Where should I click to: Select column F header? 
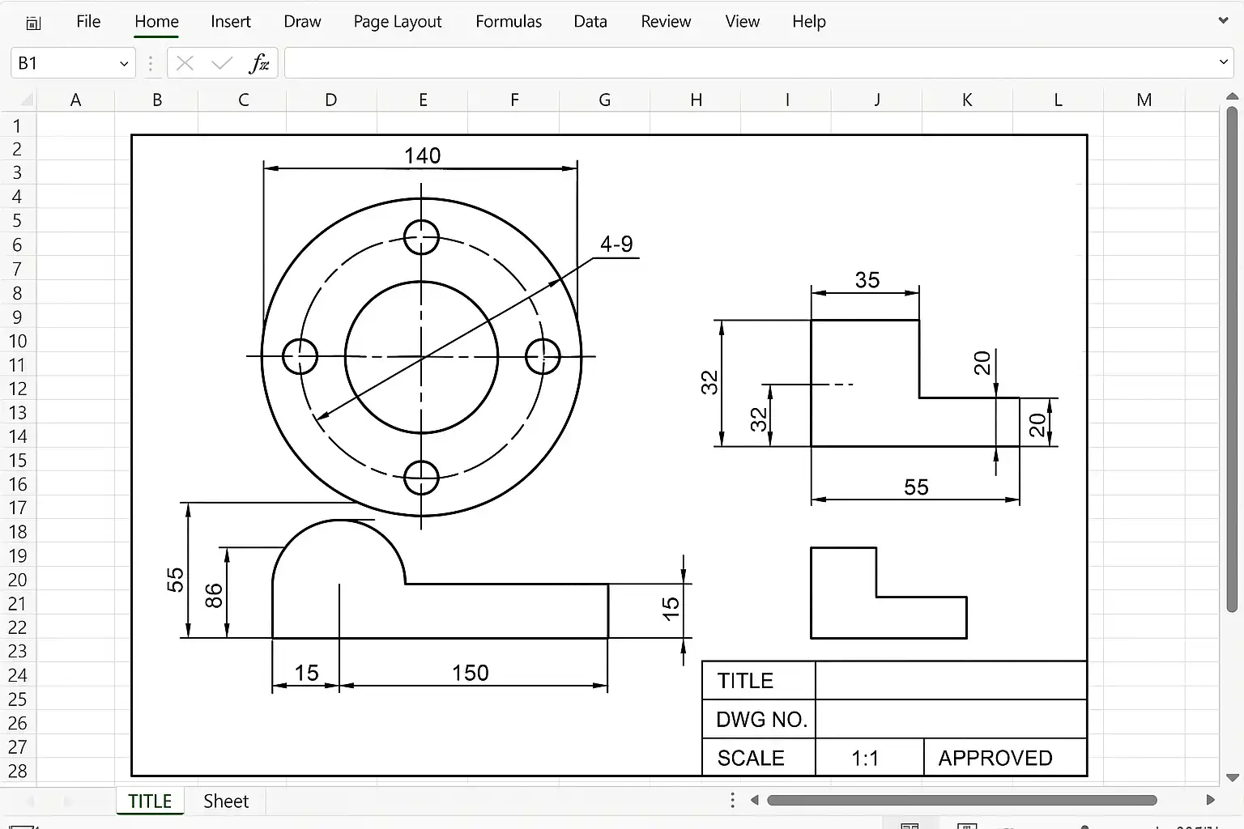[x=514, y=100]
